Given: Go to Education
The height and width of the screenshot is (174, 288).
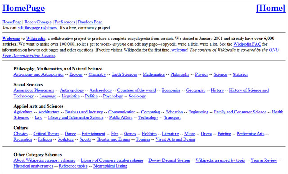Looking at the screenshot, I should coord(174,112).
